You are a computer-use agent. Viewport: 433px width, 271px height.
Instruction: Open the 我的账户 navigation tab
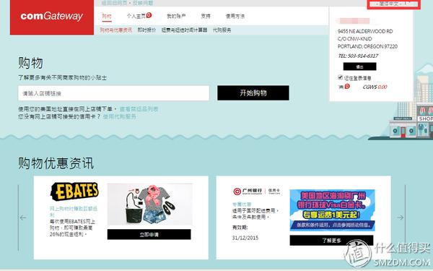[176, 17]
